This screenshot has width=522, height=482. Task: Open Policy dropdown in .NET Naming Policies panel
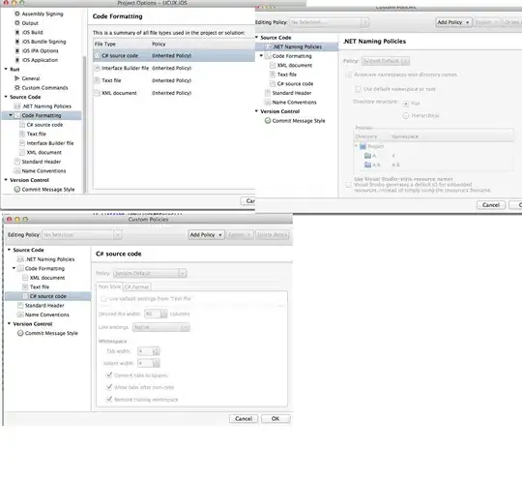386,61
